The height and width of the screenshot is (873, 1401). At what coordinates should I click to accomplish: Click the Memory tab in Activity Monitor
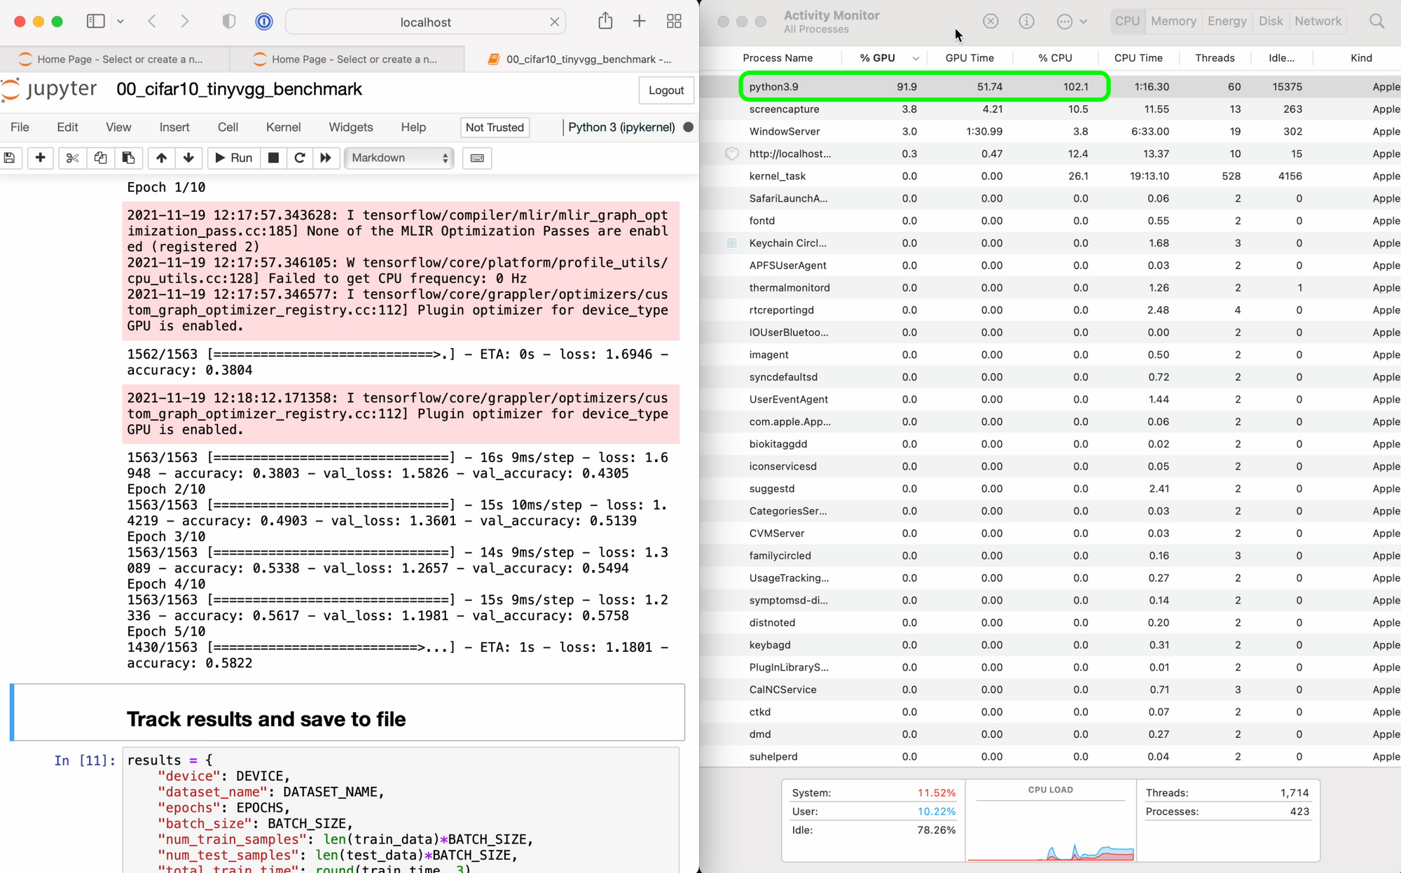(x=1173, y=21)
